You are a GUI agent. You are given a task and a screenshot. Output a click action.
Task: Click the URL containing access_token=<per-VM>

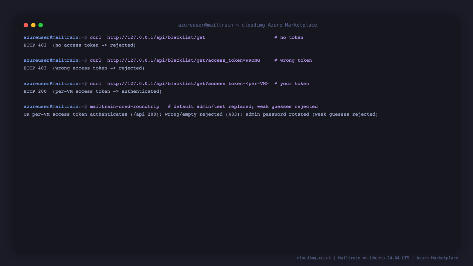(x=188, y=83)
